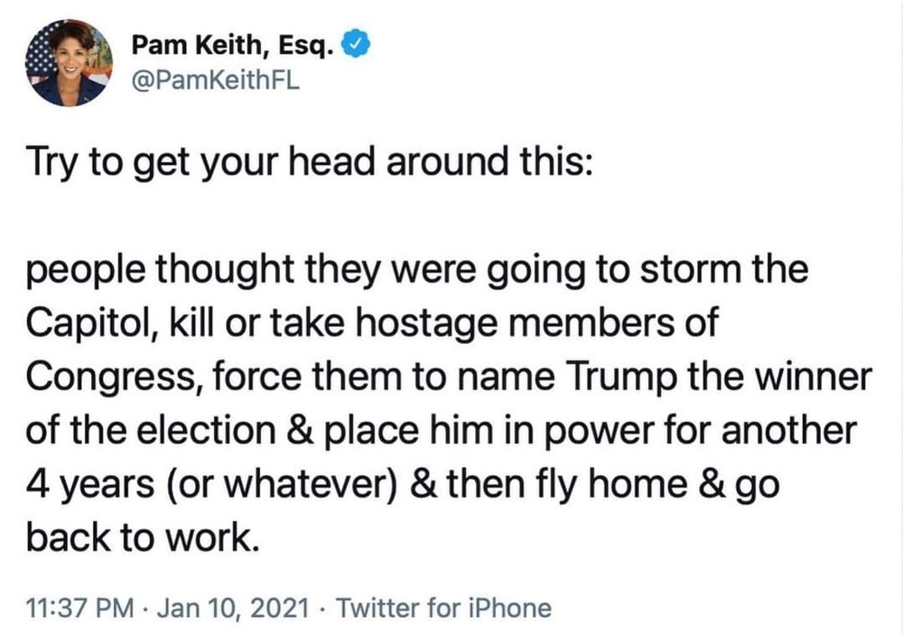Click the word 'people' starting second paragraph
The height and width of the screenshot is (635, 903).
pyautogui.click(x=87, y=270)
